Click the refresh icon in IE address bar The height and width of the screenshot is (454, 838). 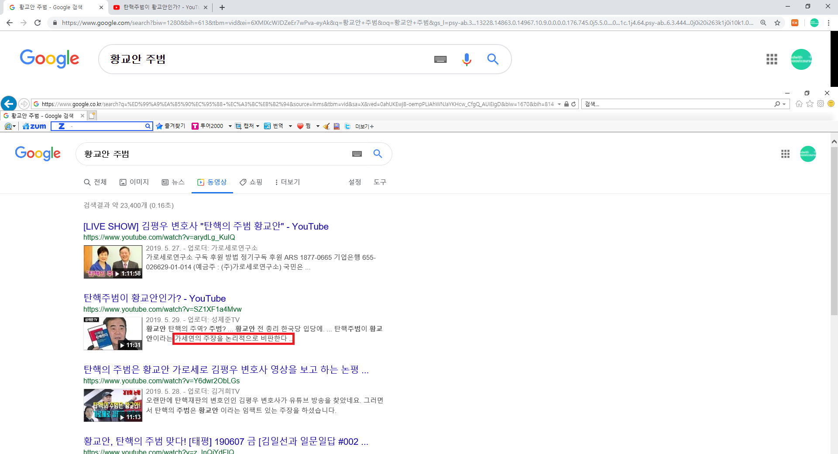point(574,104)
